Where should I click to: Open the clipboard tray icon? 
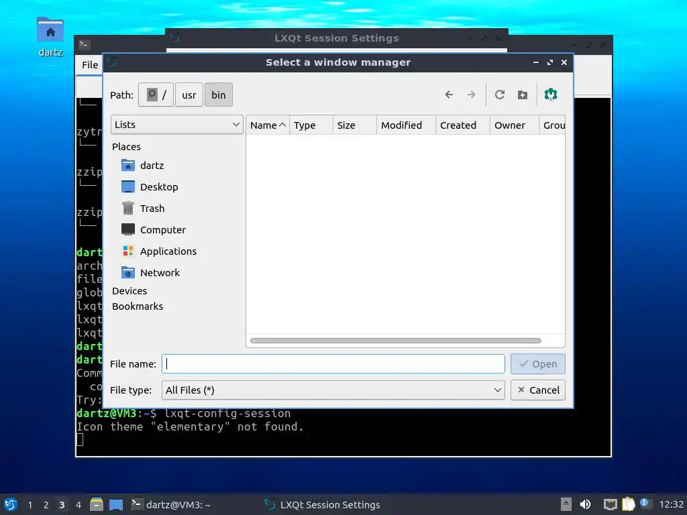point(628,504)
